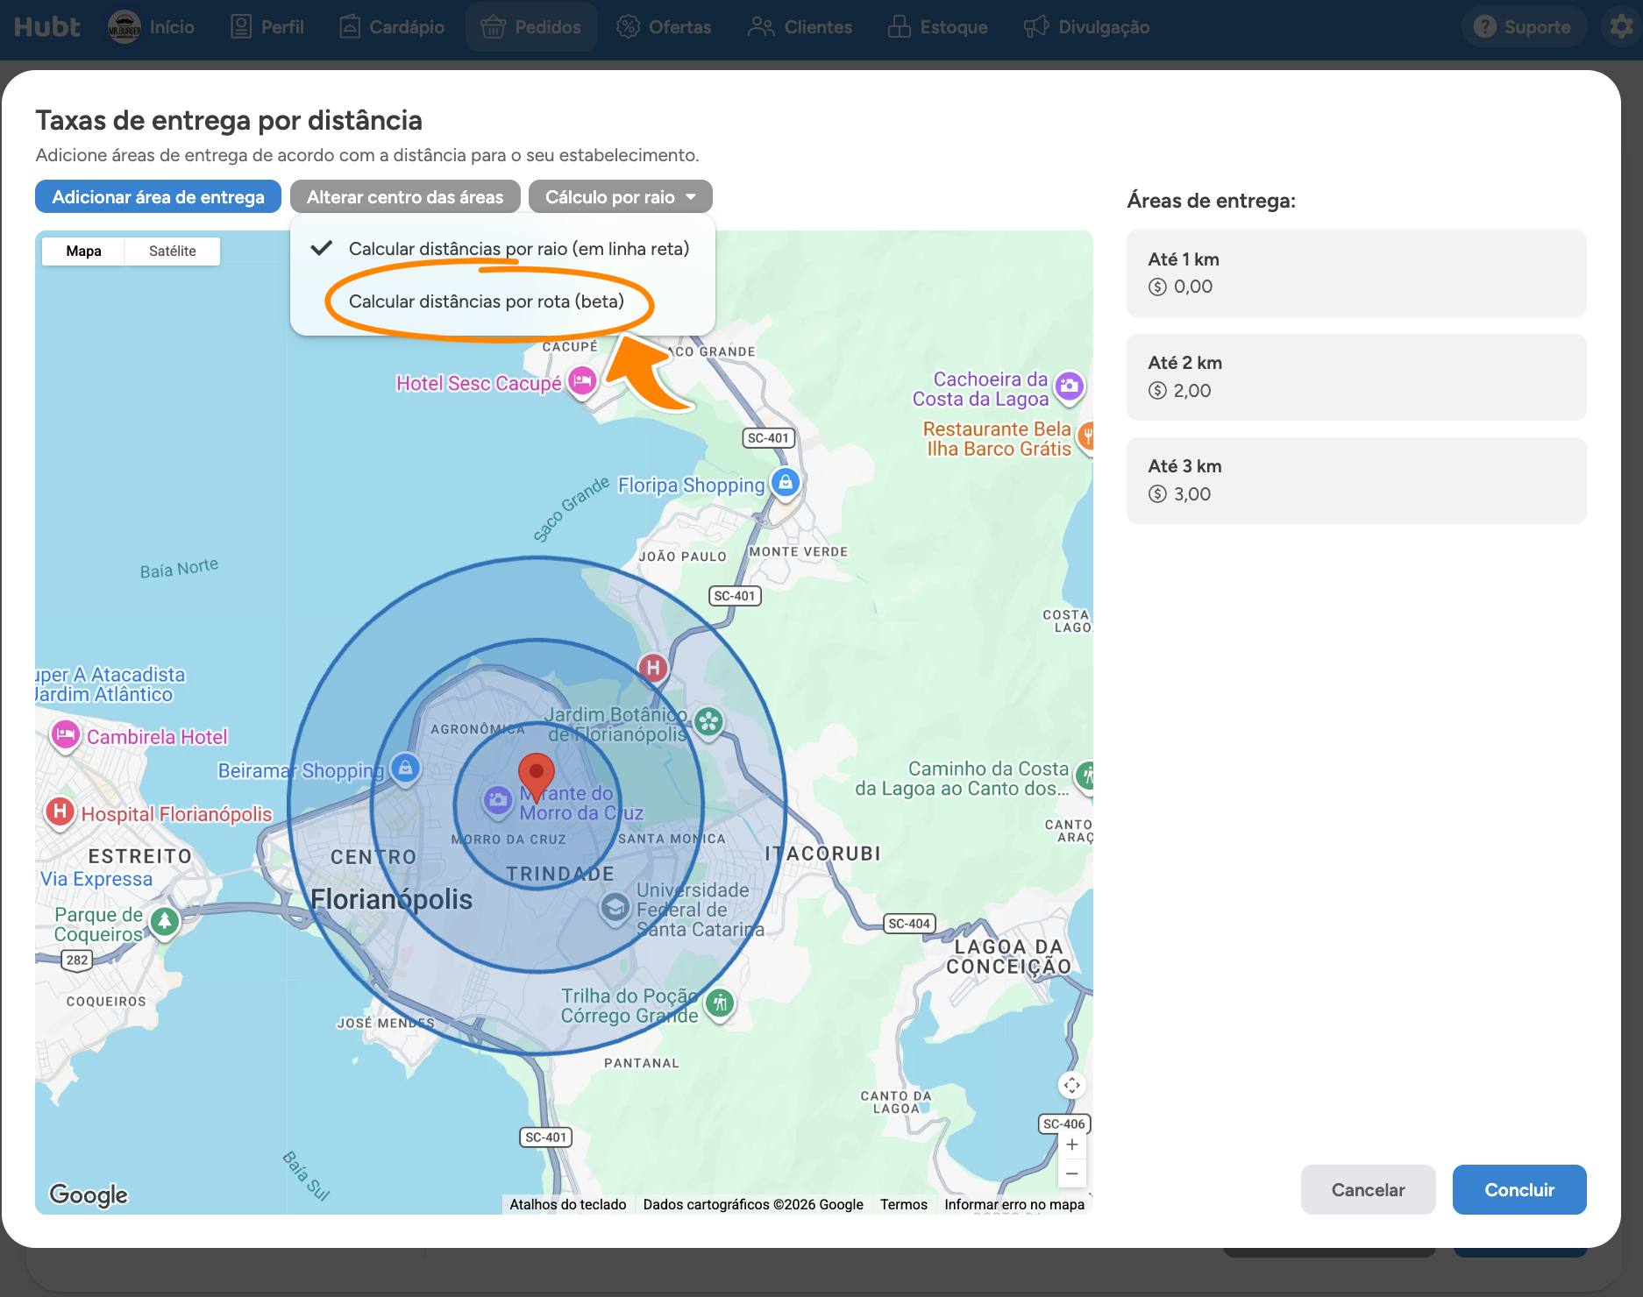Click the Hubt logo

[x=46, y=27]
